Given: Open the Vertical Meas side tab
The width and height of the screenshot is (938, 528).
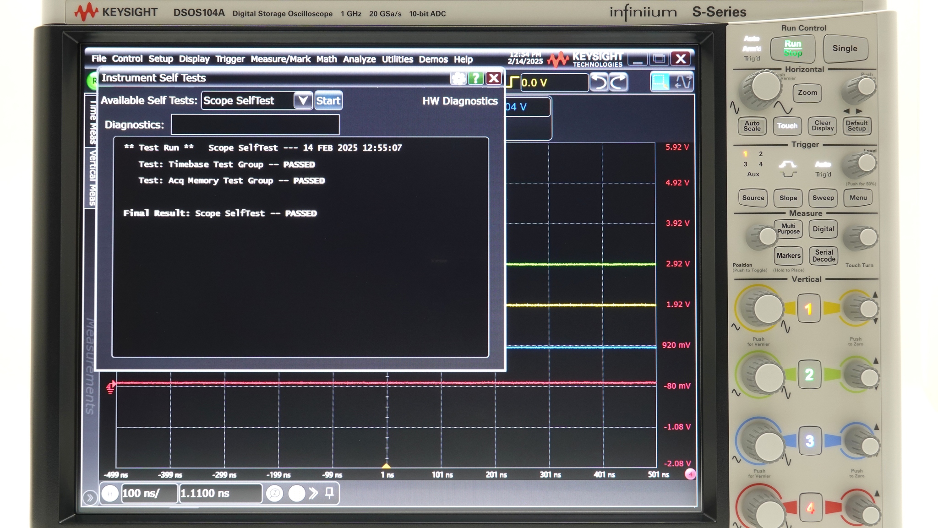Looking at the screenshot, I should 91,178.
